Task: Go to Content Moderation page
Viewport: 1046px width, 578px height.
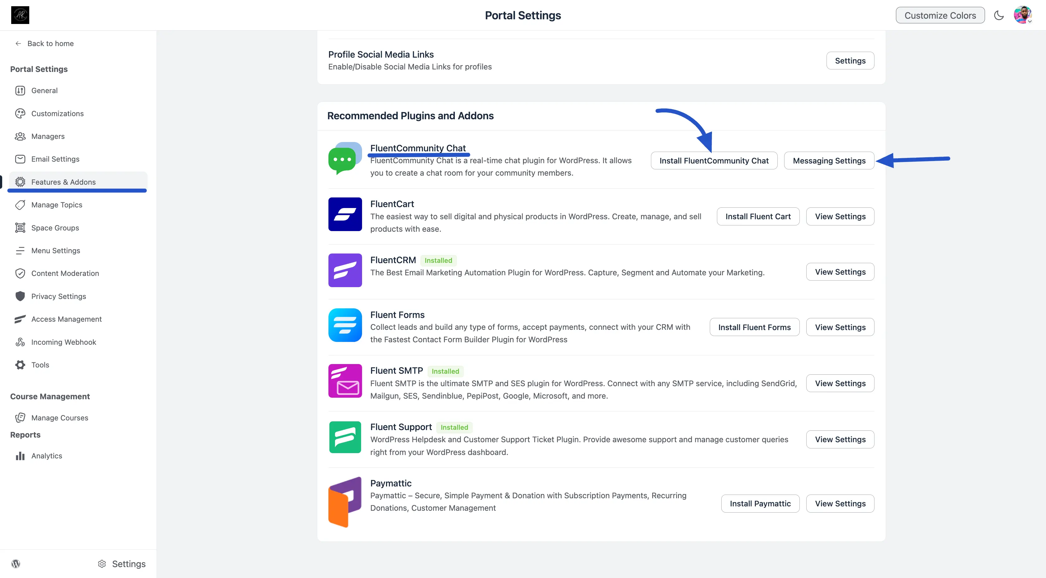Action: click(x=78, y=273)
